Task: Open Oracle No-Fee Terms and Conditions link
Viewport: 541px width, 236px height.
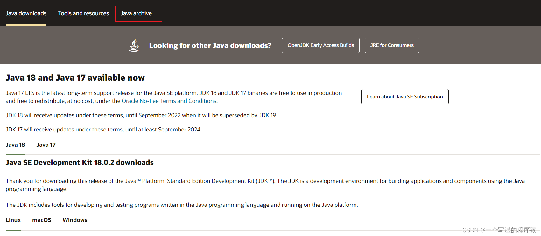Action: pyautogui.click(x=169, y=101)
